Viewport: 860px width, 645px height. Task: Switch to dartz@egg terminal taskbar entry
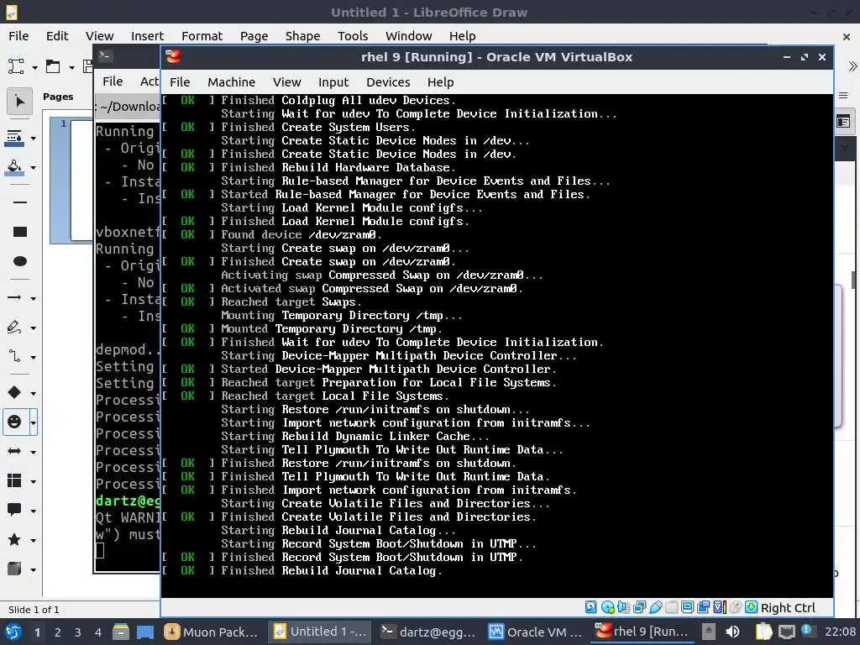point(429,632)
